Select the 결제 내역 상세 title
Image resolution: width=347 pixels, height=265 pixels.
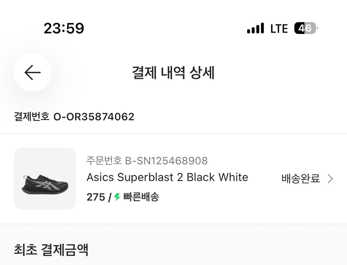(x=173, y=72)
